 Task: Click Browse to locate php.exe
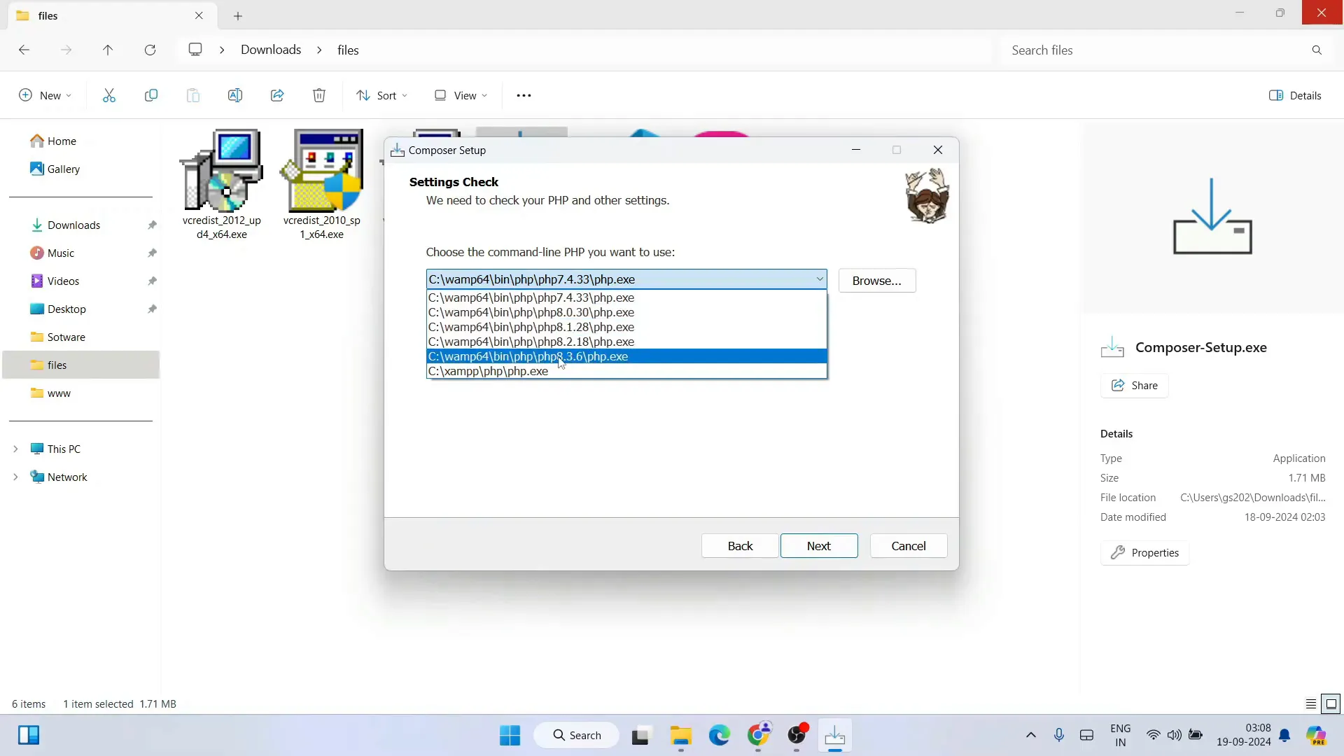[877, 281]
